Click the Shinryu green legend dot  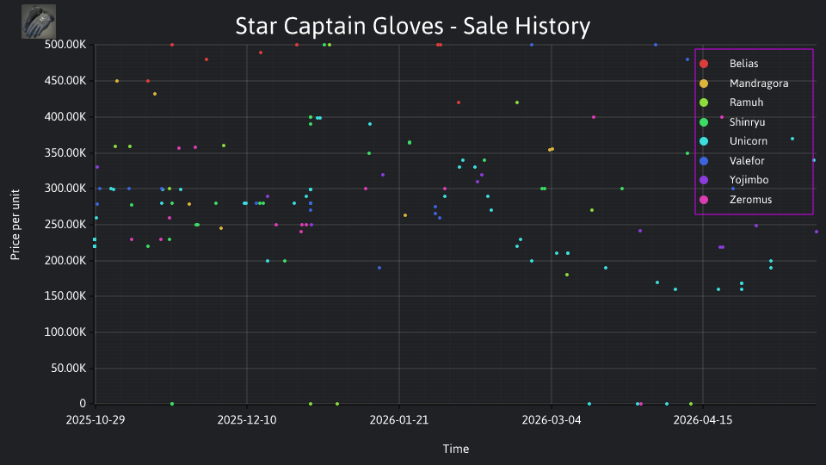point(704,122)
